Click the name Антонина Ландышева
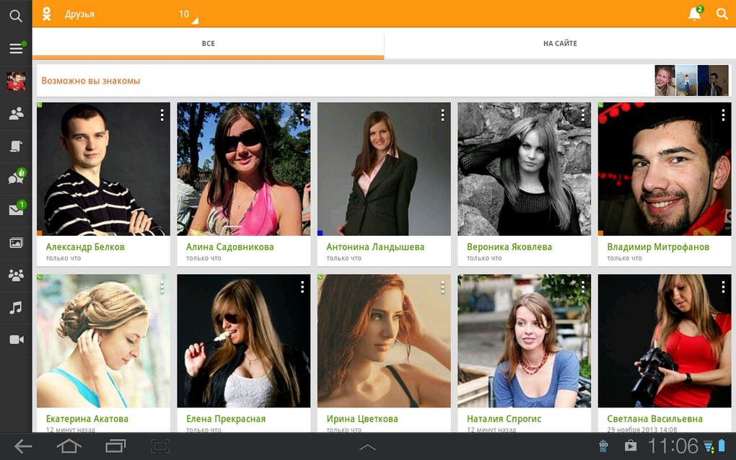 tap(375, 247)
